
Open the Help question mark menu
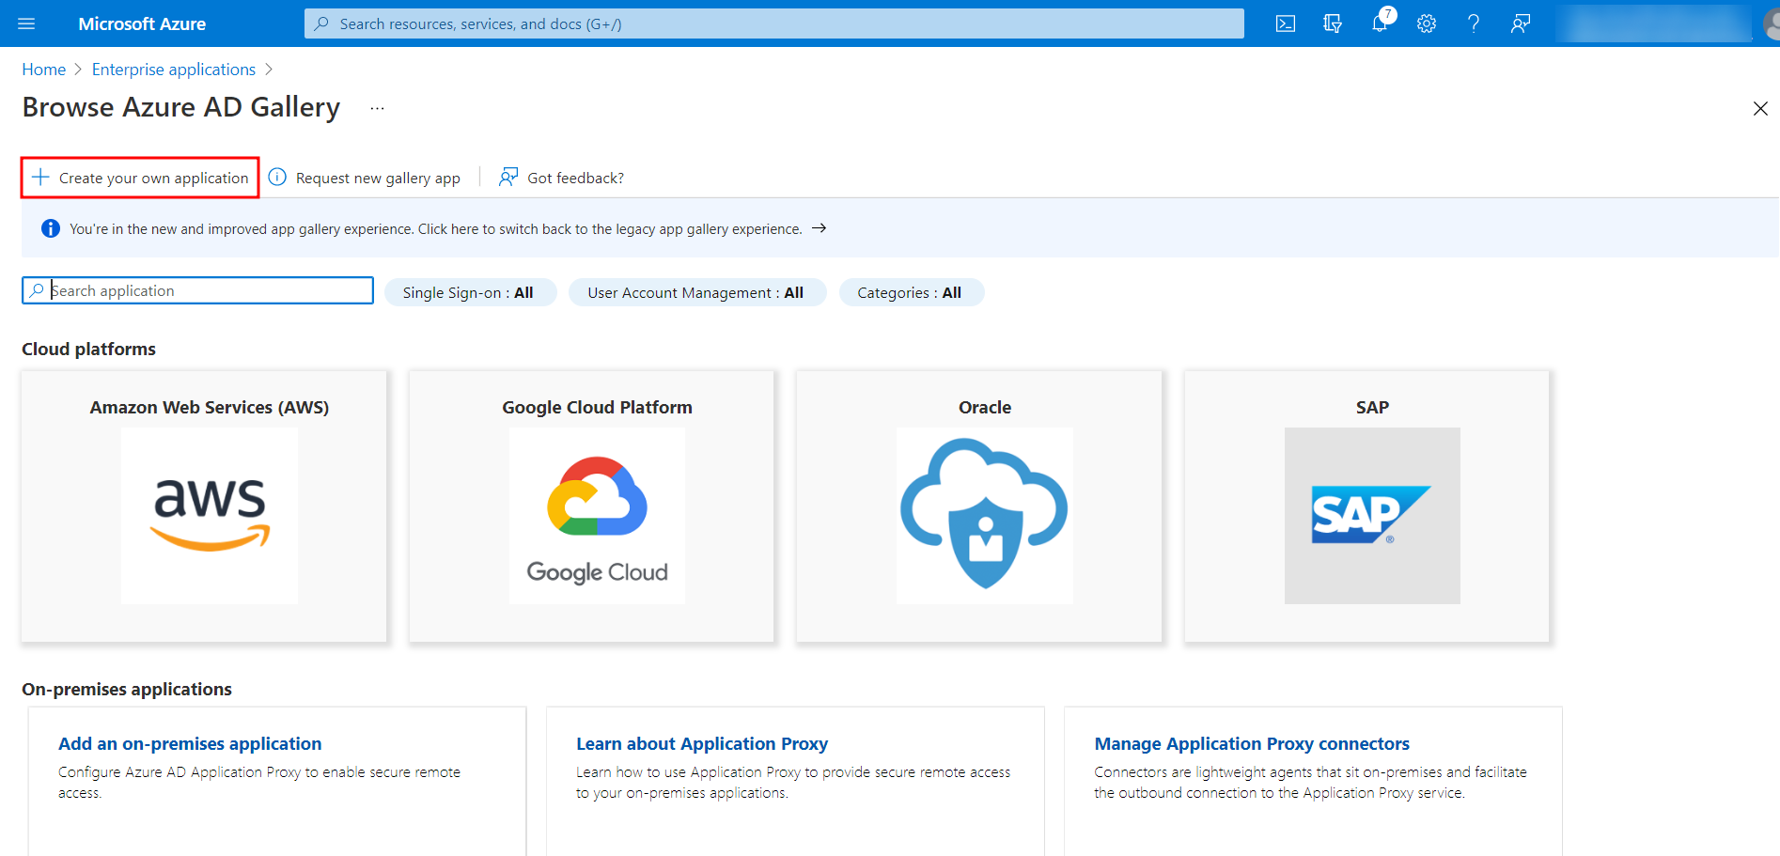[1474, 23]
